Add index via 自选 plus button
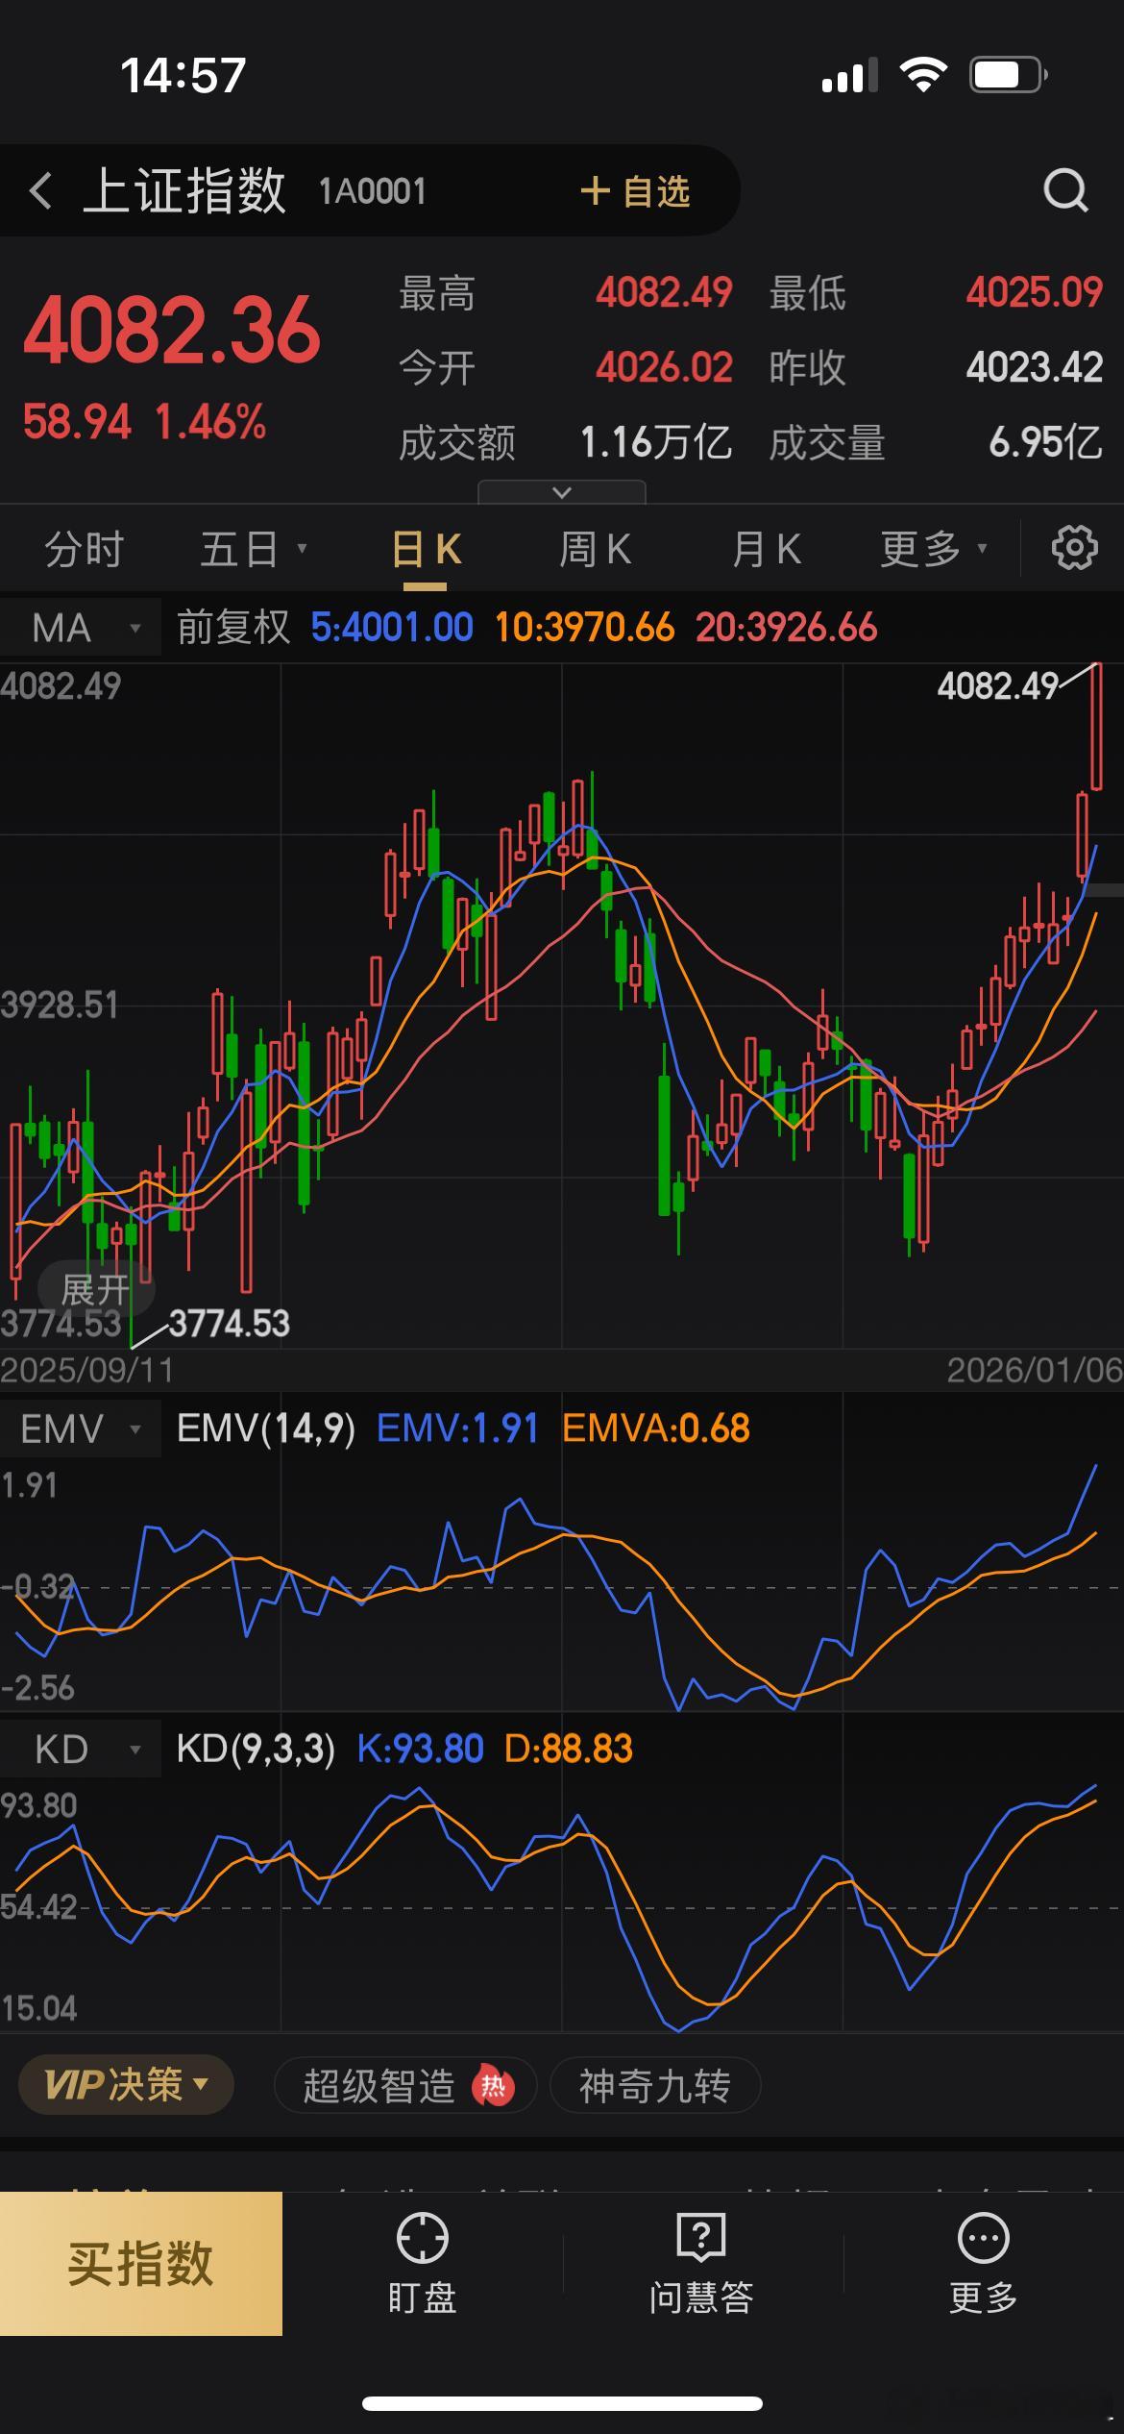The height and width of the screenshot is (2434, 1124). click(x=635, y=190)
